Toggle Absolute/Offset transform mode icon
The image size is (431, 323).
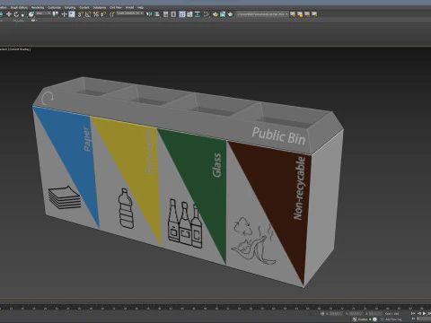[322, 314]
